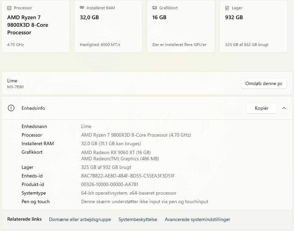
Task: Click the Systemtype label
Action: click(34, 193)
